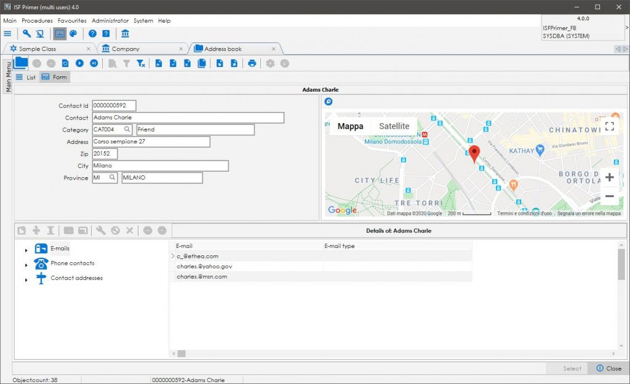630x384 pixels.
Task: Click the key icon in main toolbar
Action: click(26, 33)
